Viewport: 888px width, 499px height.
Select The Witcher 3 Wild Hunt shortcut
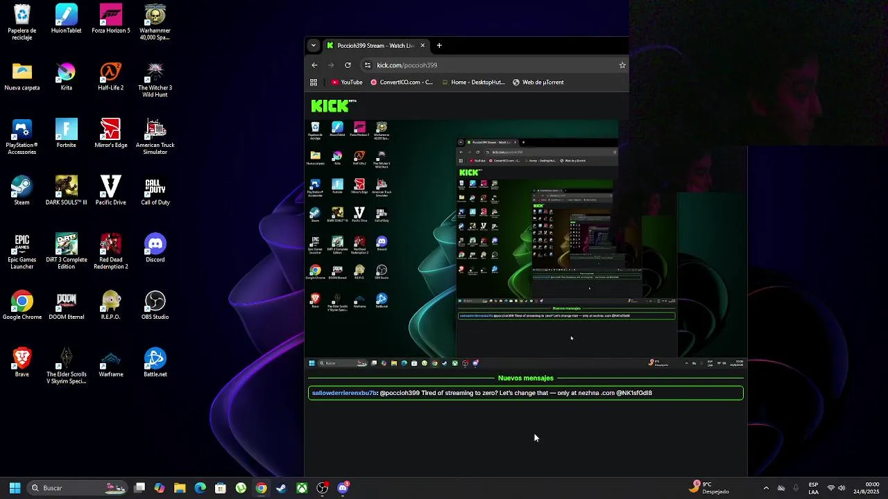click(x=155, y=80)
